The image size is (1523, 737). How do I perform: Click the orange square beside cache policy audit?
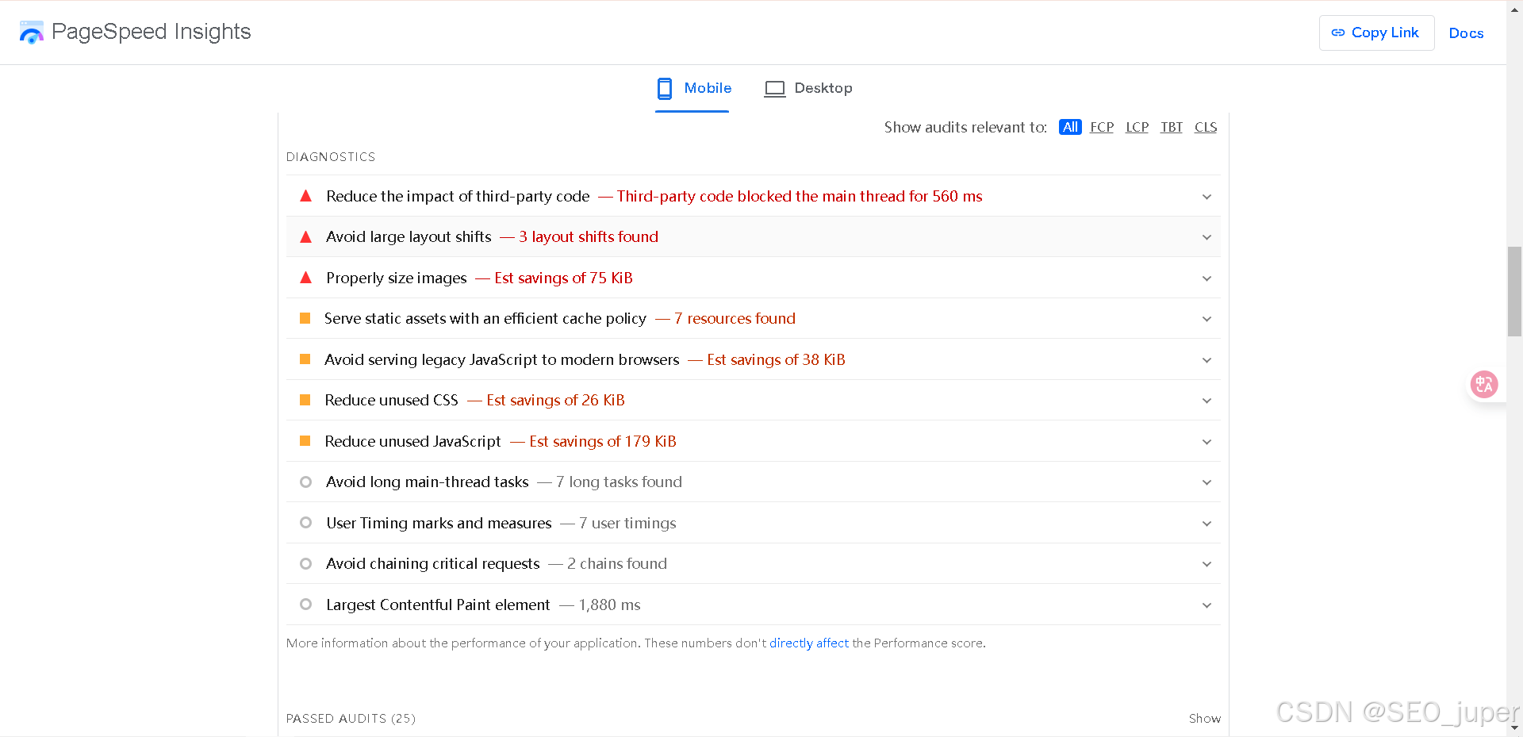click(x=305, y=318)
